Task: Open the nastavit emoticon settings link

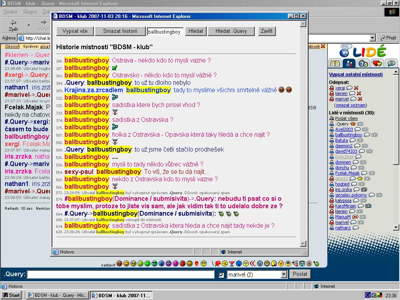Action: point(108,265)
